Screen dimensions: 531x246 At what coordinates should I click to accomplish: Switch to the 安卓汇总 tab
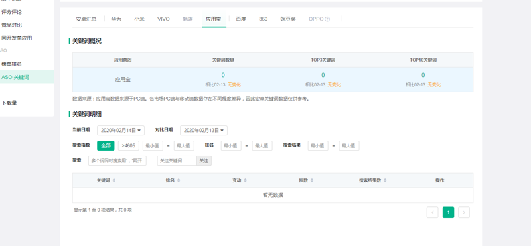(86, 19)
